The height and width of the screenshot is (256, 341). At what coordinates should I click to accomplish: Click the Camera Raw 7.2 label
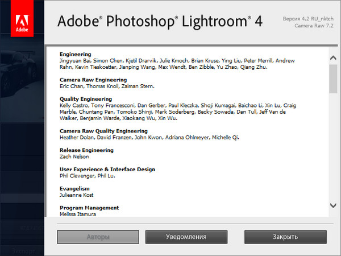point(314,26)
